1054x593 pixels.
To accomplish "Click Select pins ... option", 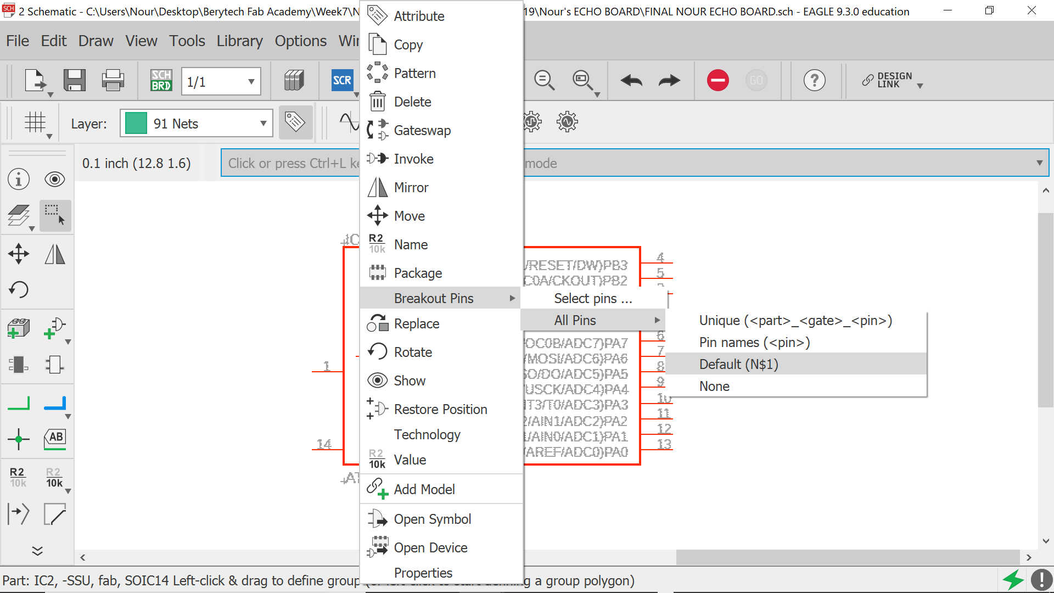I will tap(593, 298).
